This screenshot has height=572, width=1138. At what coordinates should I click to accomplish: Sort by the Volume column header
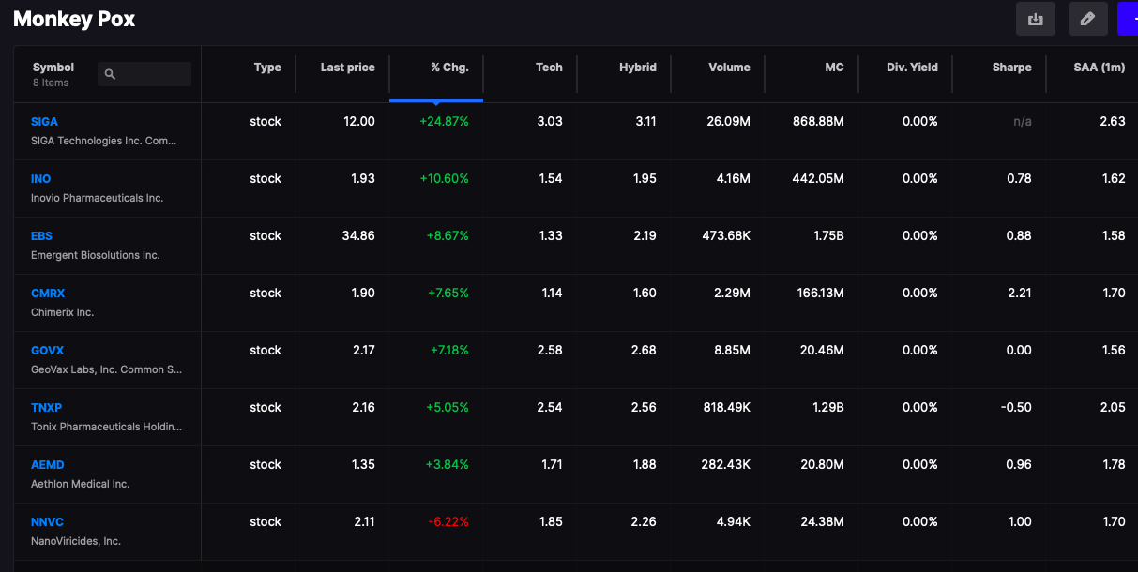pos(729,68)
